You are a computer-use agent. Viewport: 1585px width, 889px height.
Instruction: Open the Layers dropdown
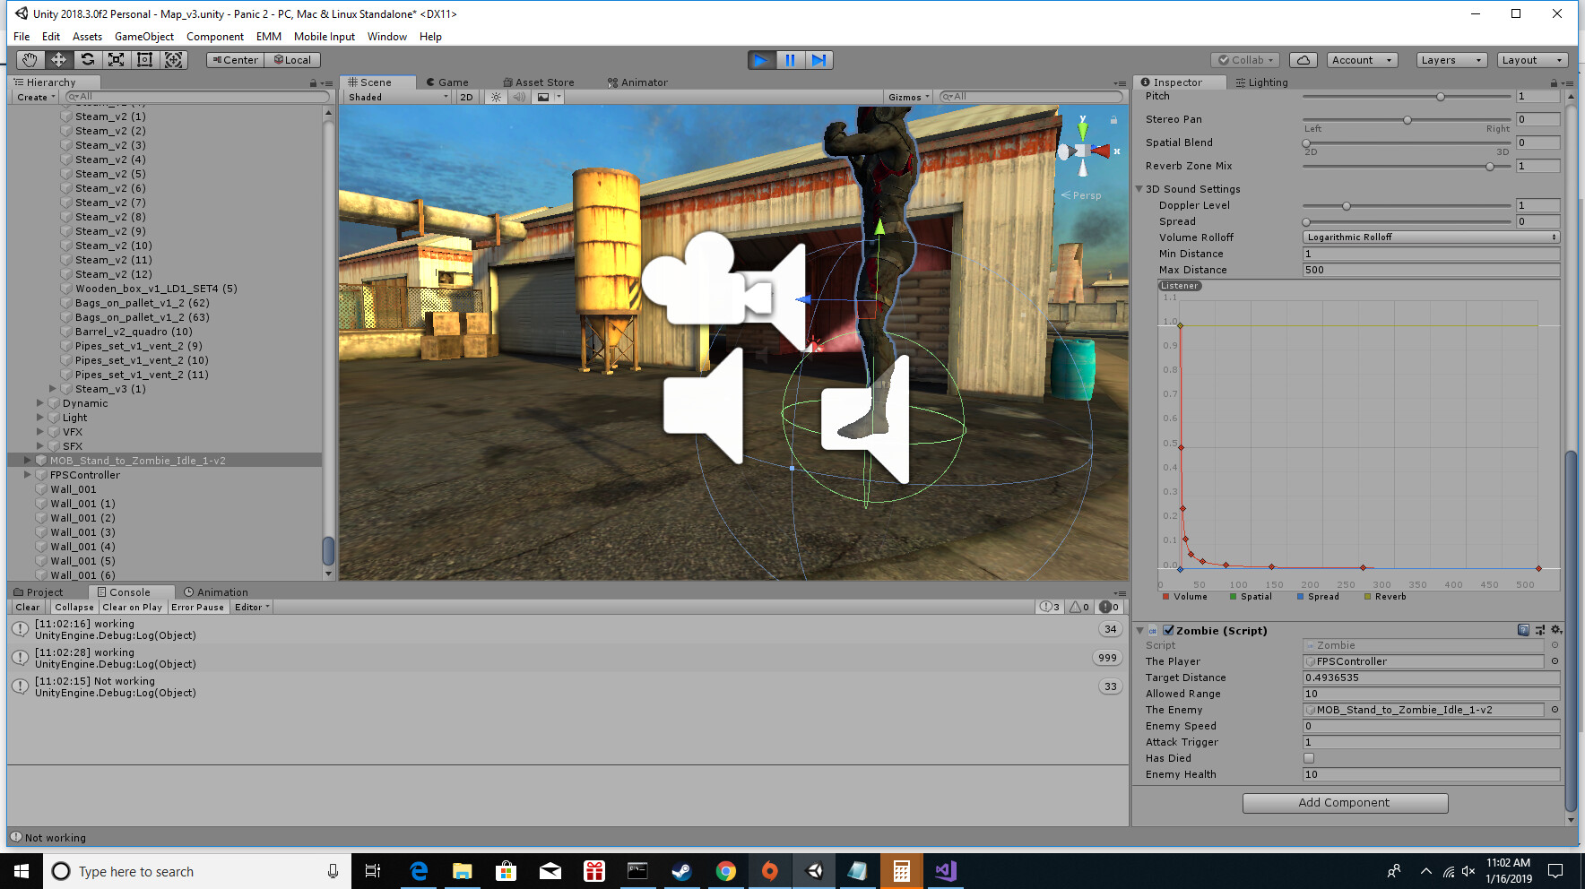(1451, 59)
